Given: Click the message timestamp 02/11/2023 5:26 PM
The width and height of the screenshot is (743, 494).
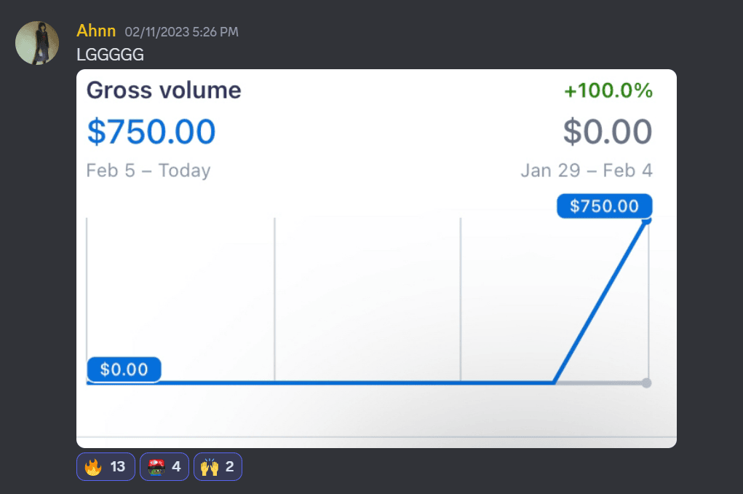Looking at the screenshot, I should [x=181, y=32].
